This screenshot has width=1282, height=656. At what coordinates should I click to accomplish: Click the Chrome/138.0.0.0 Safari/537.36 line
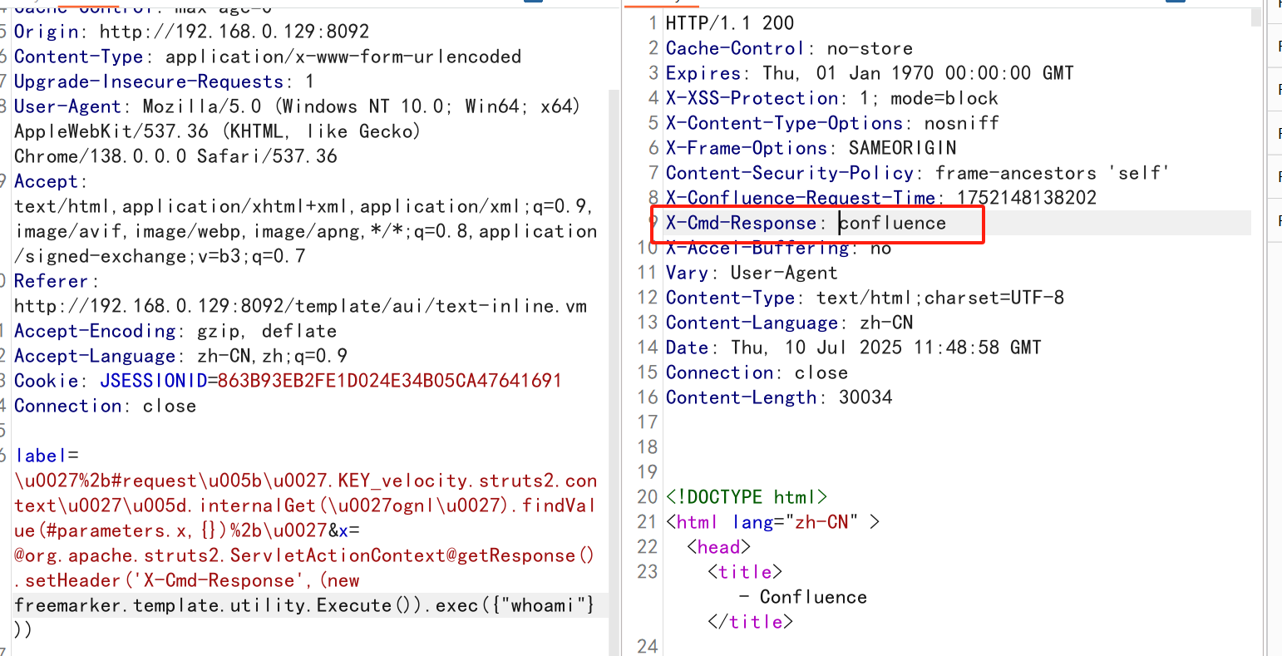pyautogui.click(x=175, y=156)
